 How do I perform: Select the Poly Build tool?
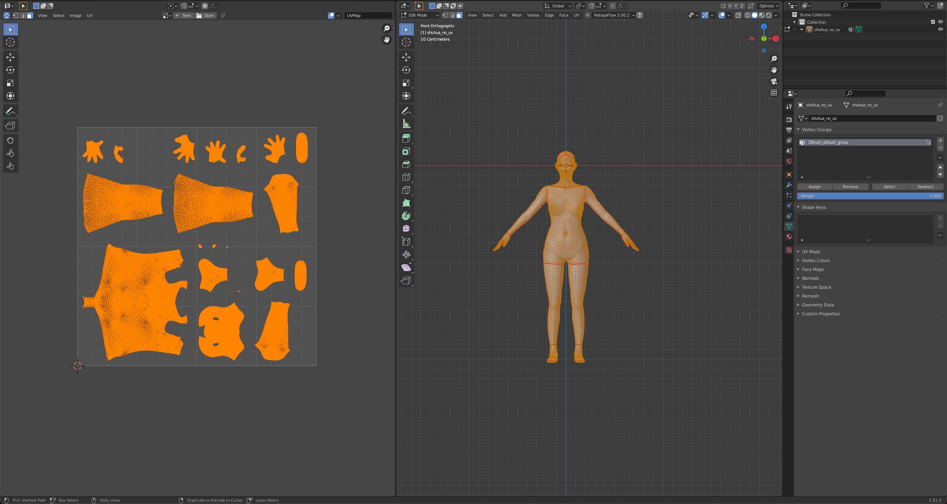tap(406, 203)
